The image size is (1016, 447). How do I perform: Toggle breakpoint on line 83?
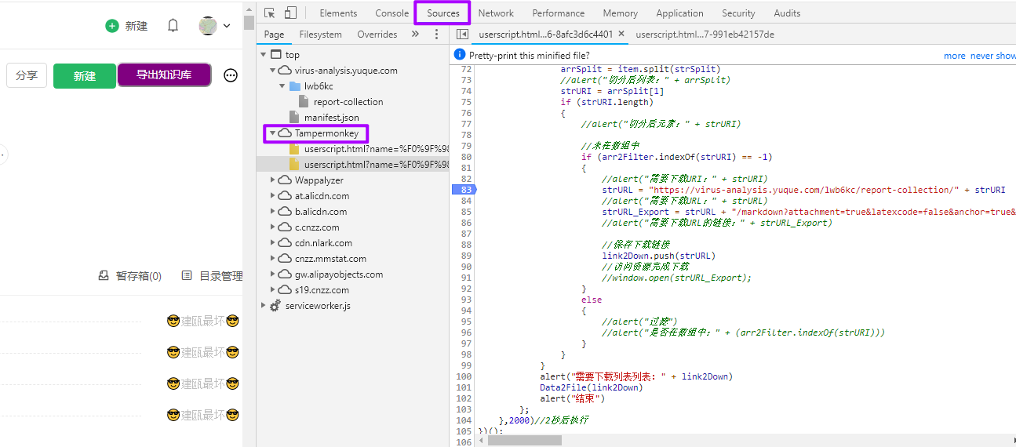point(464,190)
